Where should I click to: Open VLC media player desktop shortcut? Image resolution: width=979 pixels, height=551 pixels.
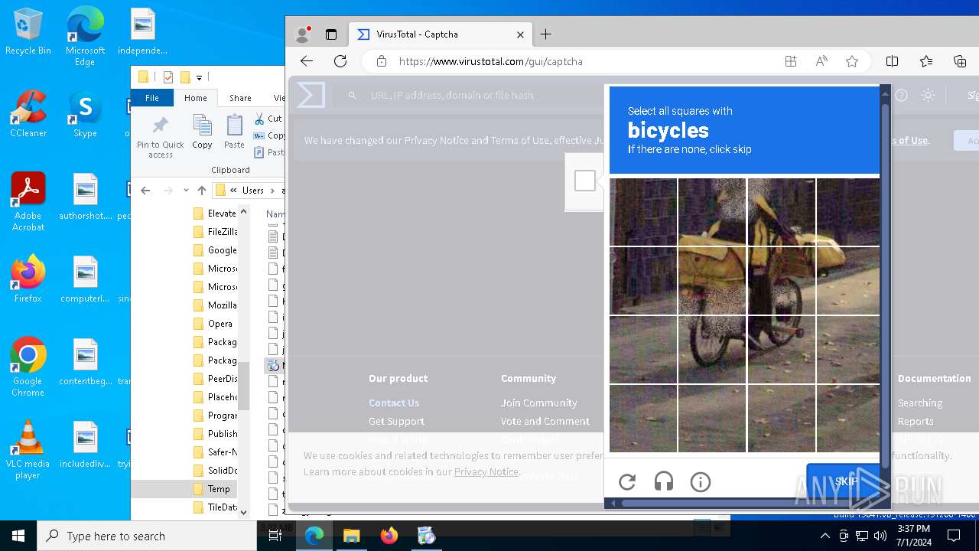coord(28,450)
